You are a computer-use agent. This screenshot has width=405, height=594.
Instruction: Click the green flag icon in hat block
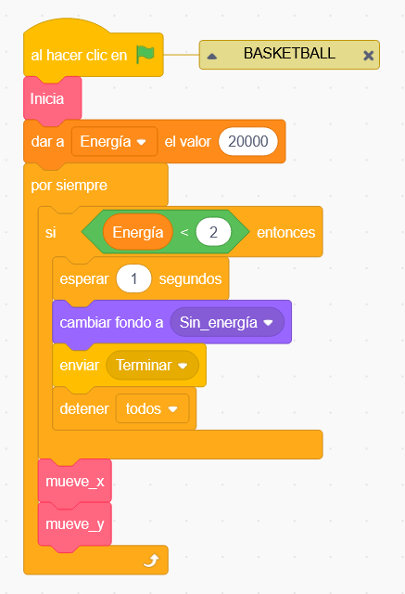146,55
